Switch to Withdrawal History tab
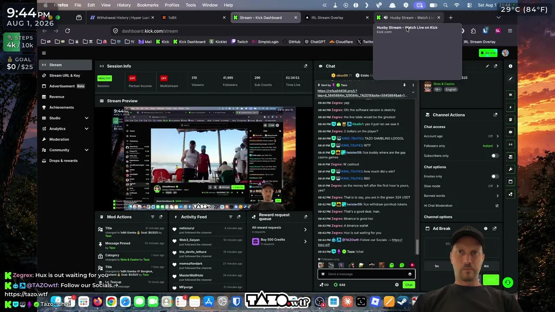The width and height of the screenshot is (555, 312). 123,18
